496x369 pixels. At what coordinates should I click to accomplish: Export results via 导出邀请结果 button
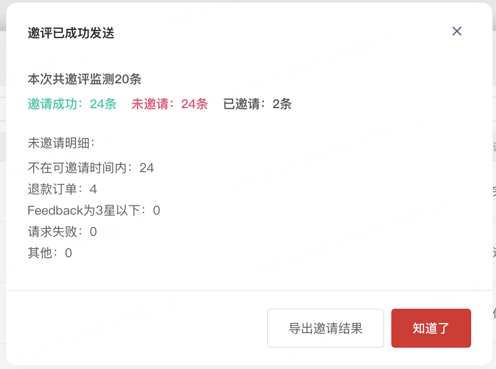(326, 328)
